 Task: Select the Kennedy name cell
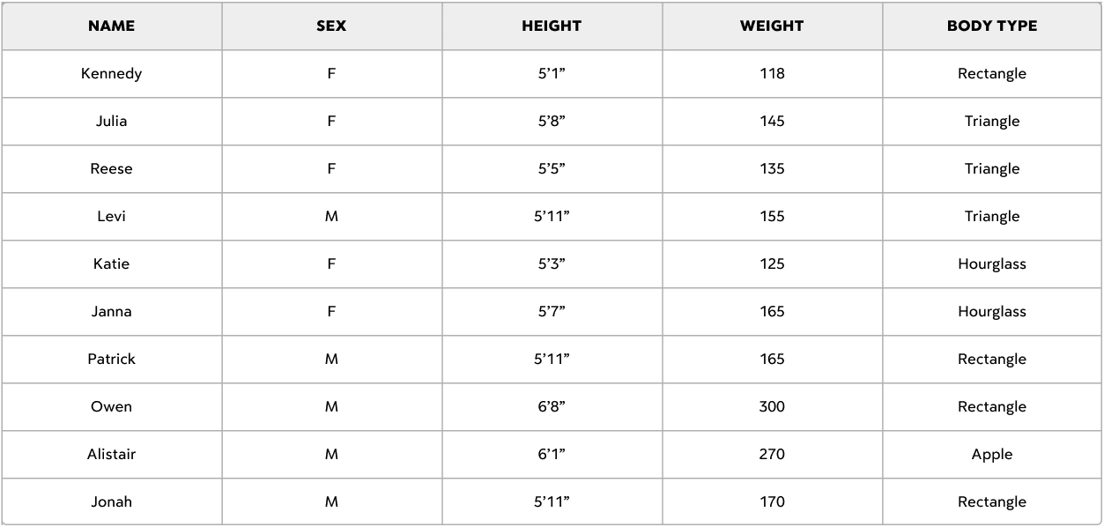tap(112, 74)
